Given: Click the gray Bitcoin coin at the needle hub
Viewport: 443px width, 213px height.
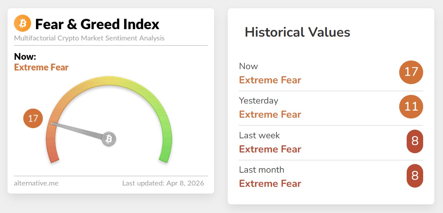Looking at the screenshot, I should tap(109, 139).
